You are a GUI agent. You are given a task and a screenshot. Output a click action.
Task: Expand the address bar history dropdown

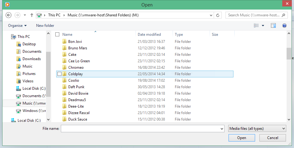point(211,15)
